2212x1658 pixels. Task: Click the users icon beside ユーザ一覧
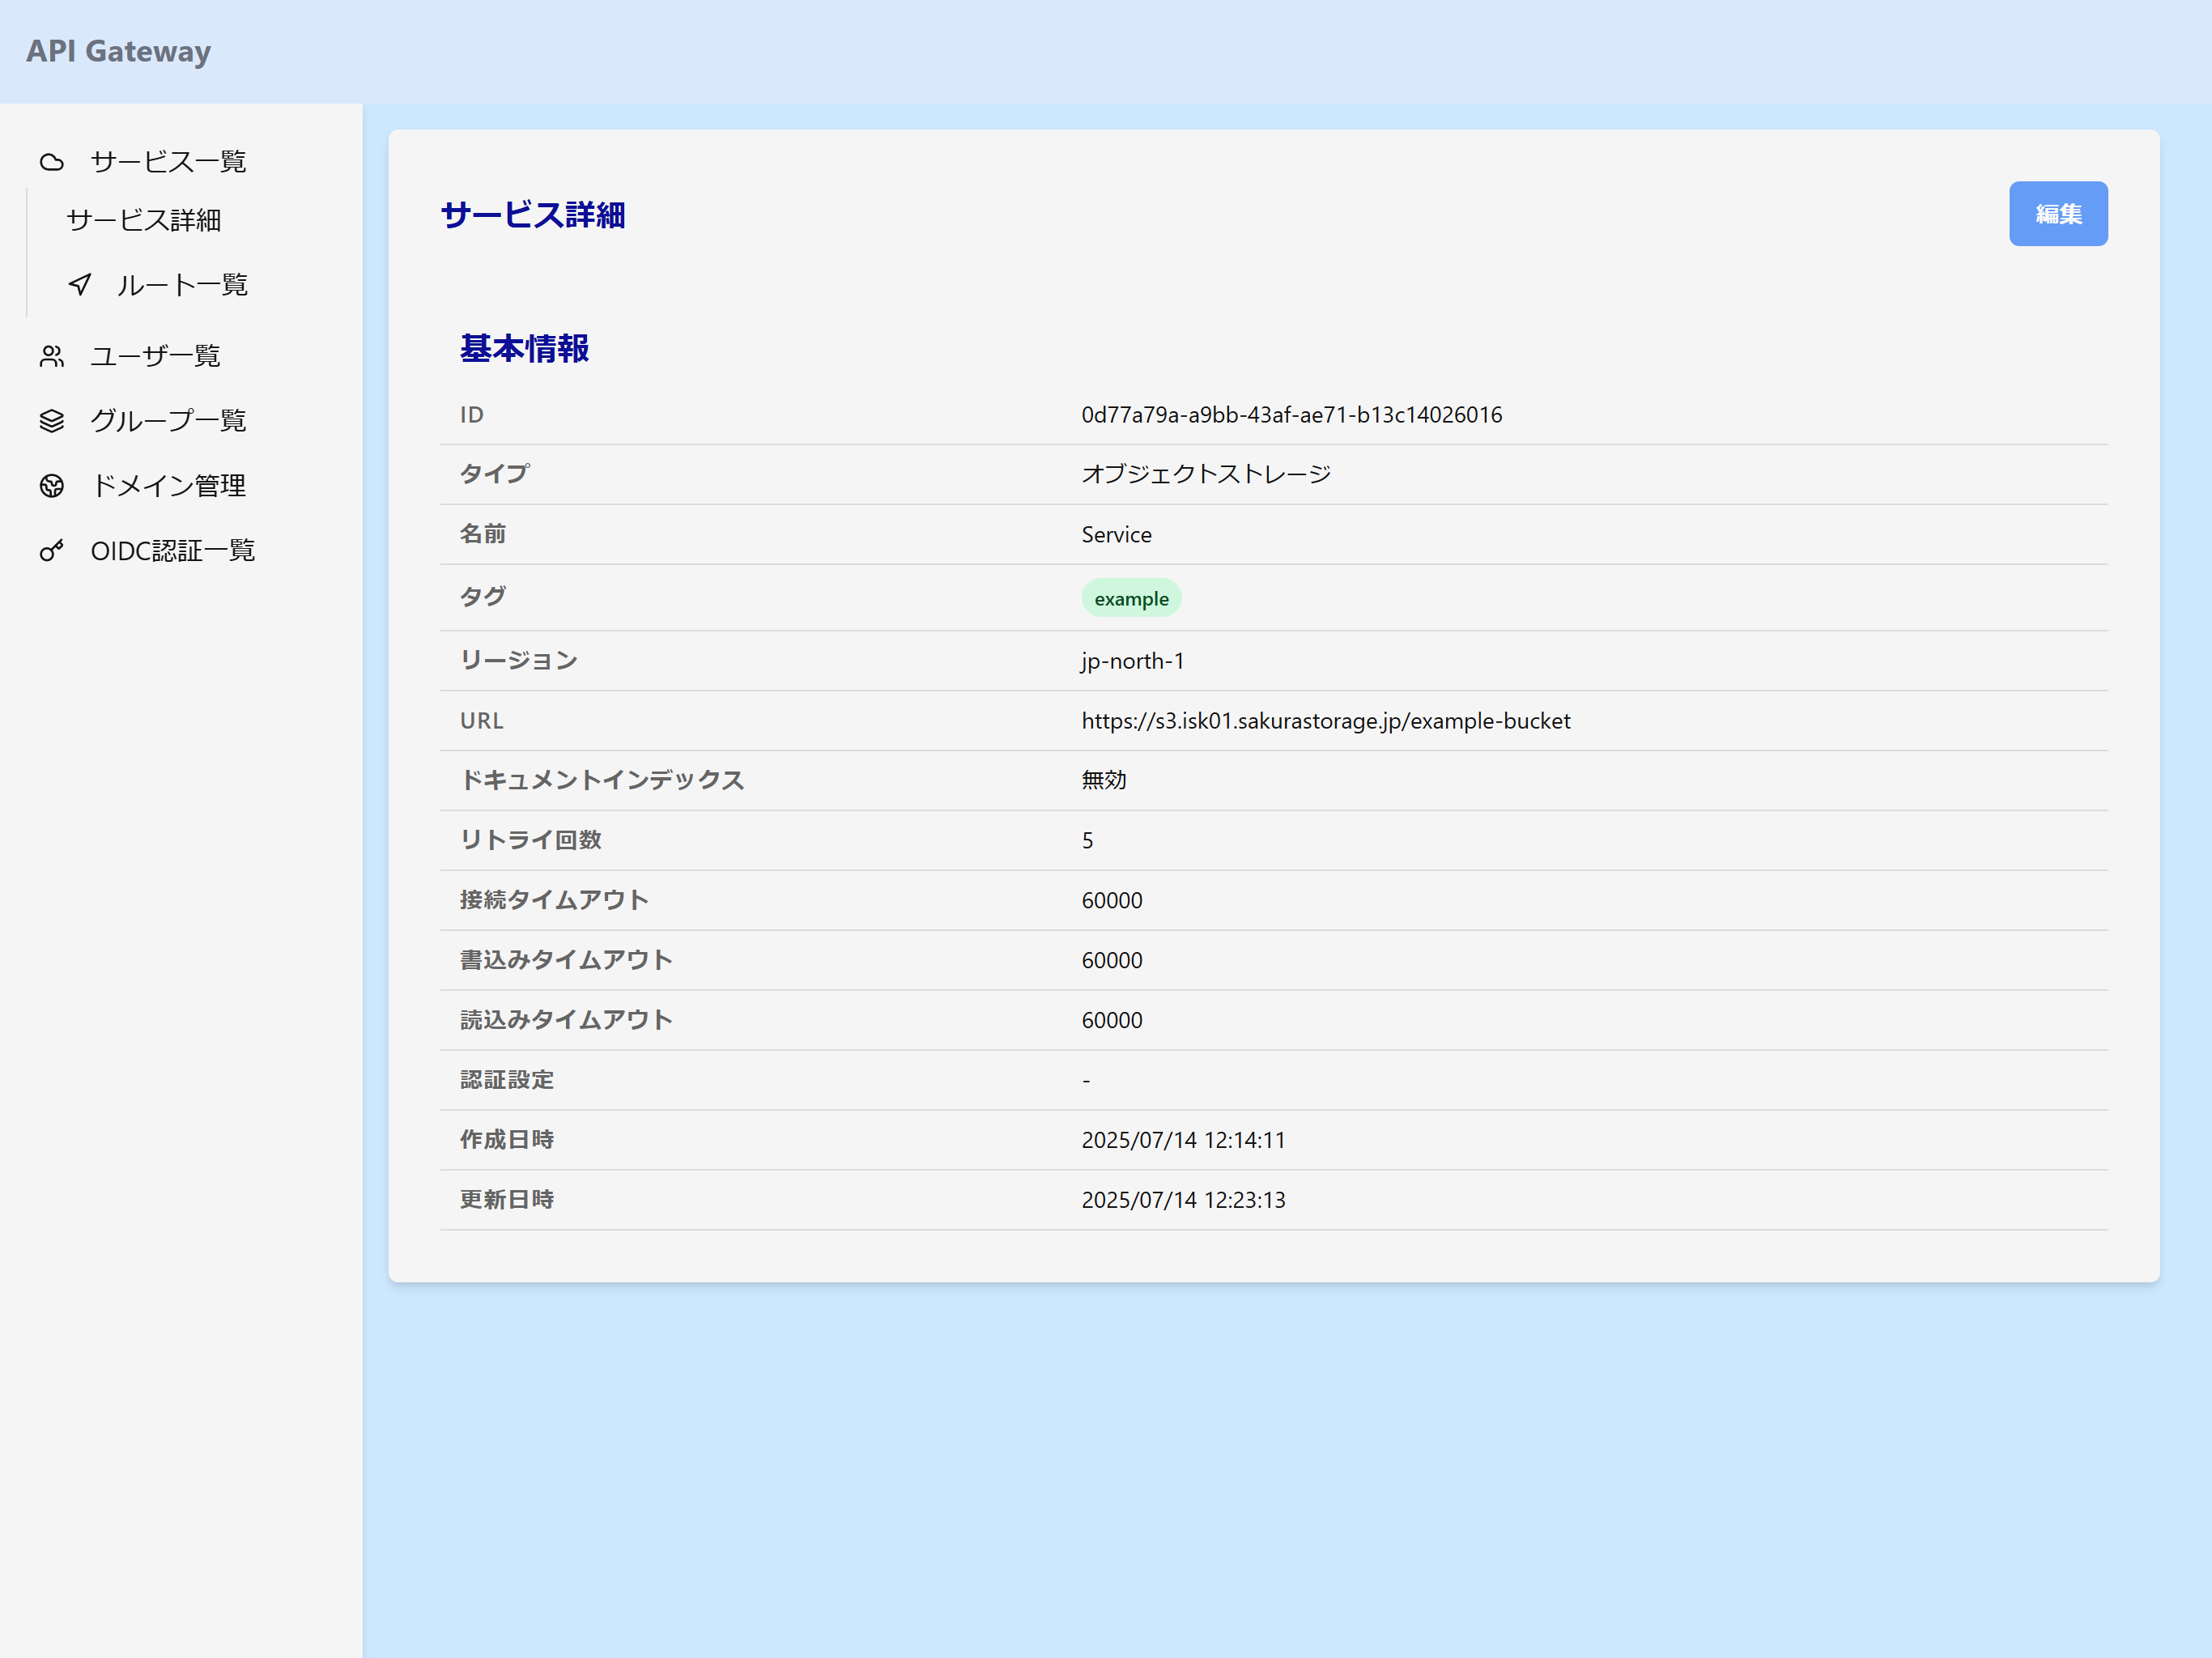pos(52,356)
